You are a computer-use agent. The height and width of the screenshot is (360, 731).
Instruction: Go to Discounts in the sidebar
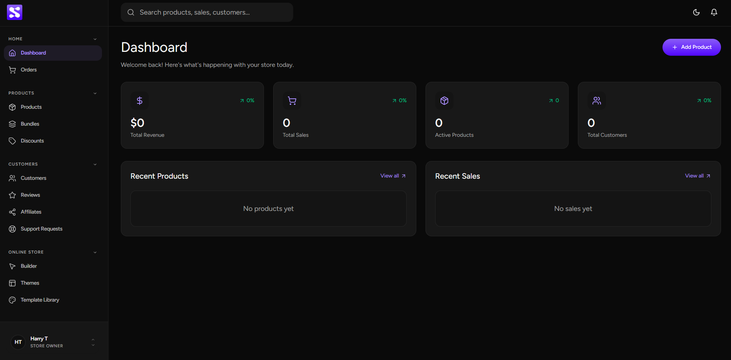pyautogui.click(x=32, y=141)
